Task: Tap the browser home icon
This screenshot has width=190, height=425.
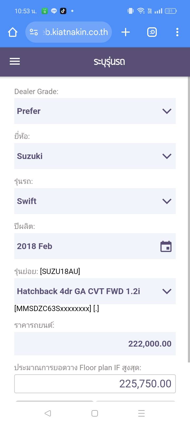Action: tap(13, 32)
